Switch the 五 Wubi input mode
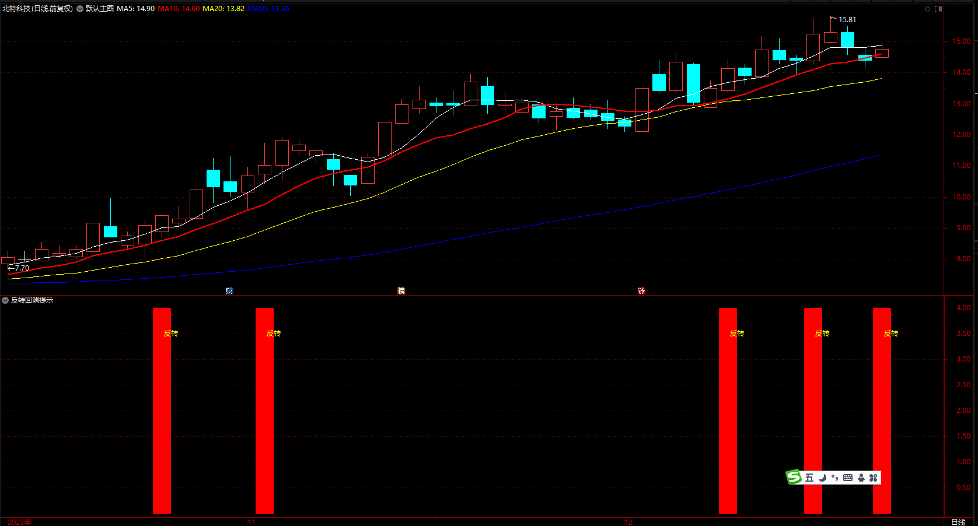The height and width of the screenshot is (526, 978). pos(809,478)
